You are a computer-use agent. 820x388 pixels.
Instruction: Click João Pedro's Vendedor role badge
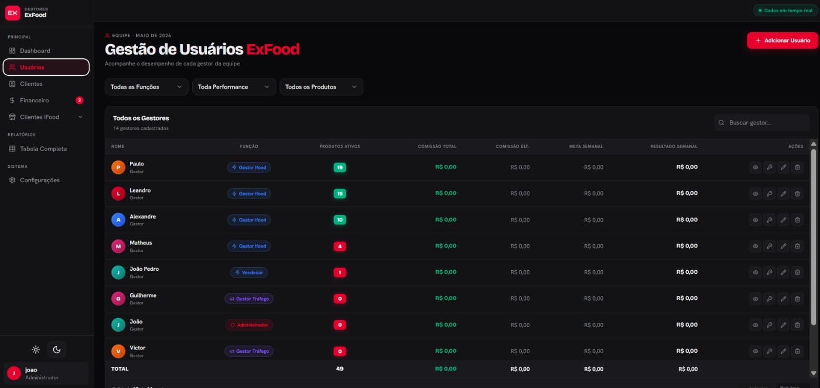pyautogui.click(x=249, y=273)
